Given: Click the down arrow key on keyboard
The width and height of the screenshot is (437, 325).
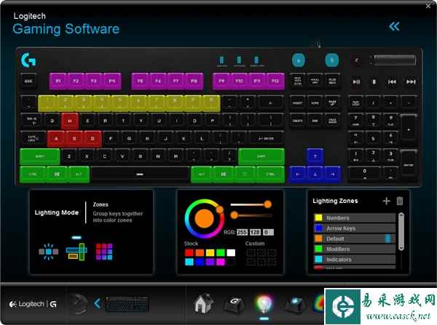Looking at the screenshot, I should tap(315, 174).
